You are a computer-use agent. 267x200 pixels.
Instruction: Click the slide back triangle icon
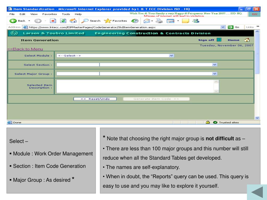tap(257, 192)
